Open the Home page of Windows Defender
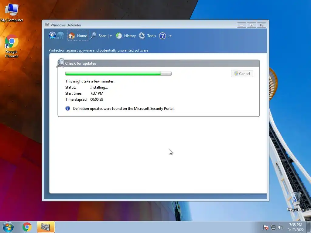311x233 pixels. (x=78, y=36)
